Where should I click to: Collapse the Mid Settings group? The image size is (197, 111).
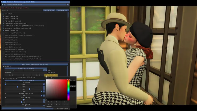(6, 104)
